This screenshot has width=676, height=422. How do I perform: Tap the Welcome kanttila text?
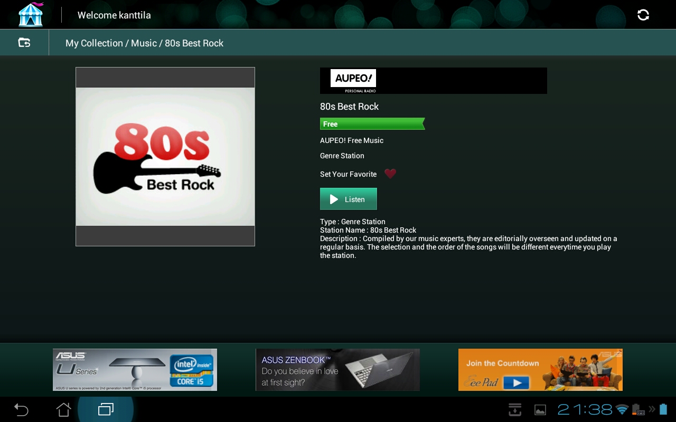(x=114, y=15)
